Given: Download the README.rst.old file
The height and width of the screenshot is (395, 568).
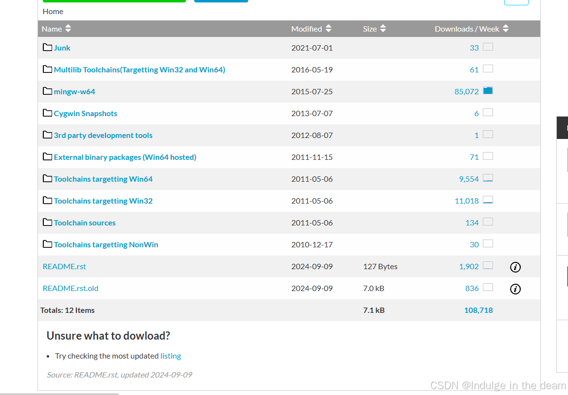Looking at the screenshot, I should [x=71, y=288].
